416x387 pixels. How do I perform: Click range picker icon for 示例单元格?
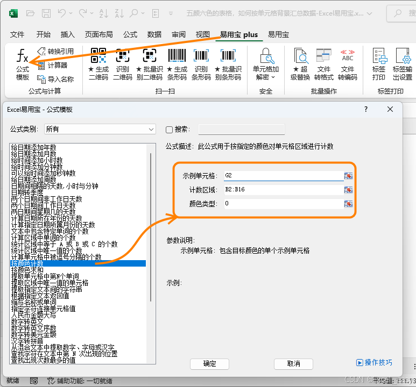348,176
